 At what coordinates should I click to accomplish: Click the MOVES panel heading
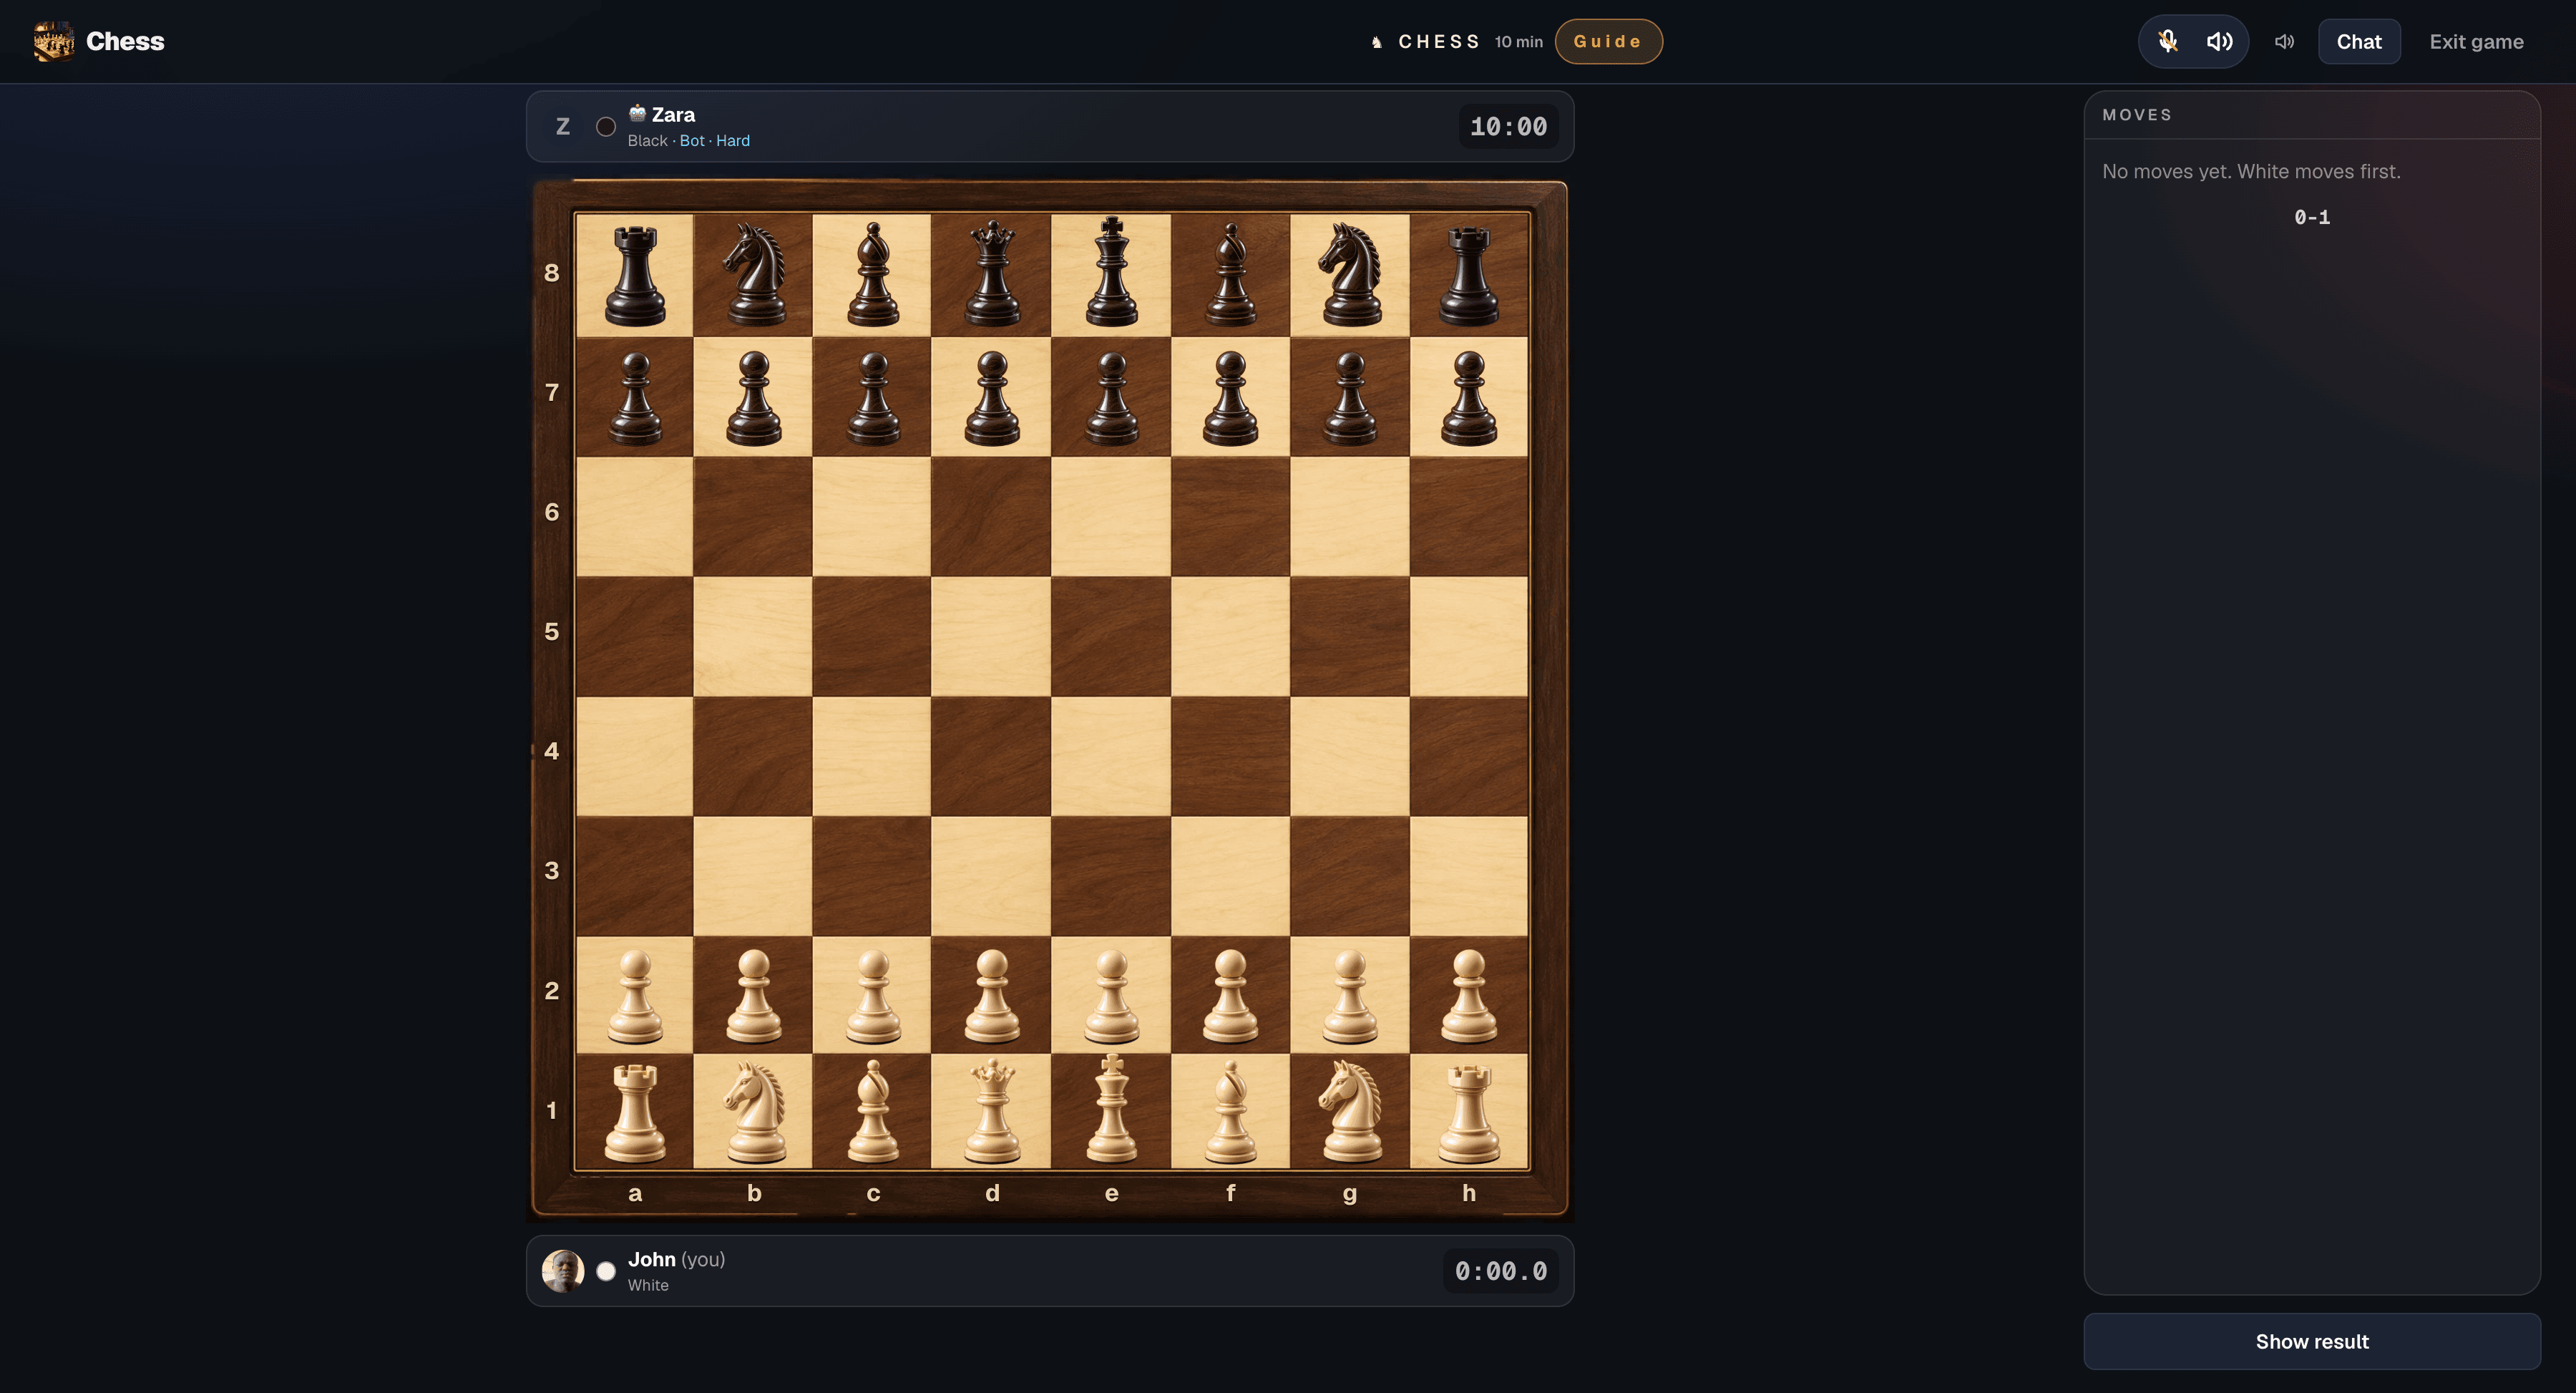(2137, 115)
